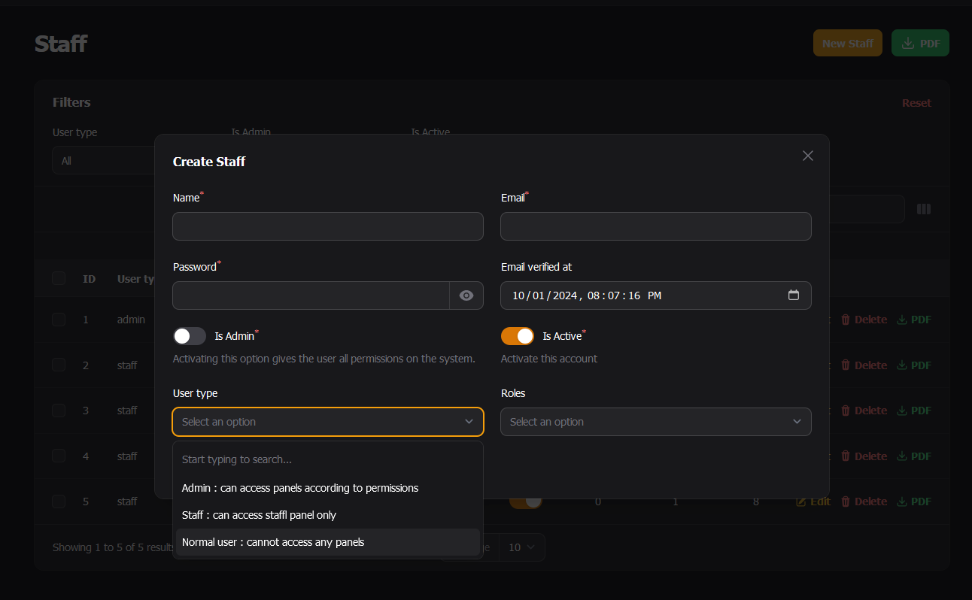
Task: Show password with the eye icon
Action: click(x=466, y=295)
